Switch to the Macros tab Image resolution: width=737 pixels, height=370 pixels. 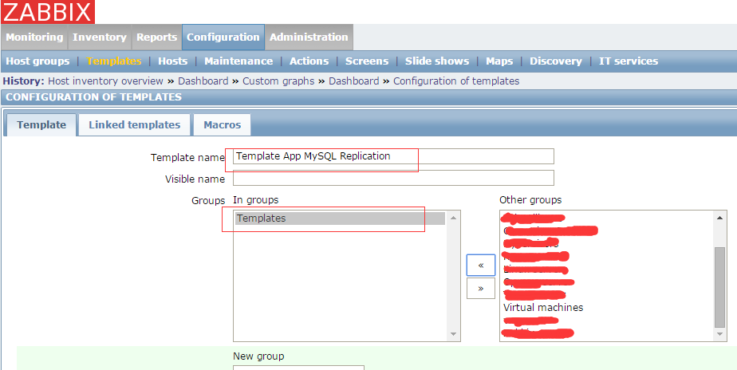point(222,124)
